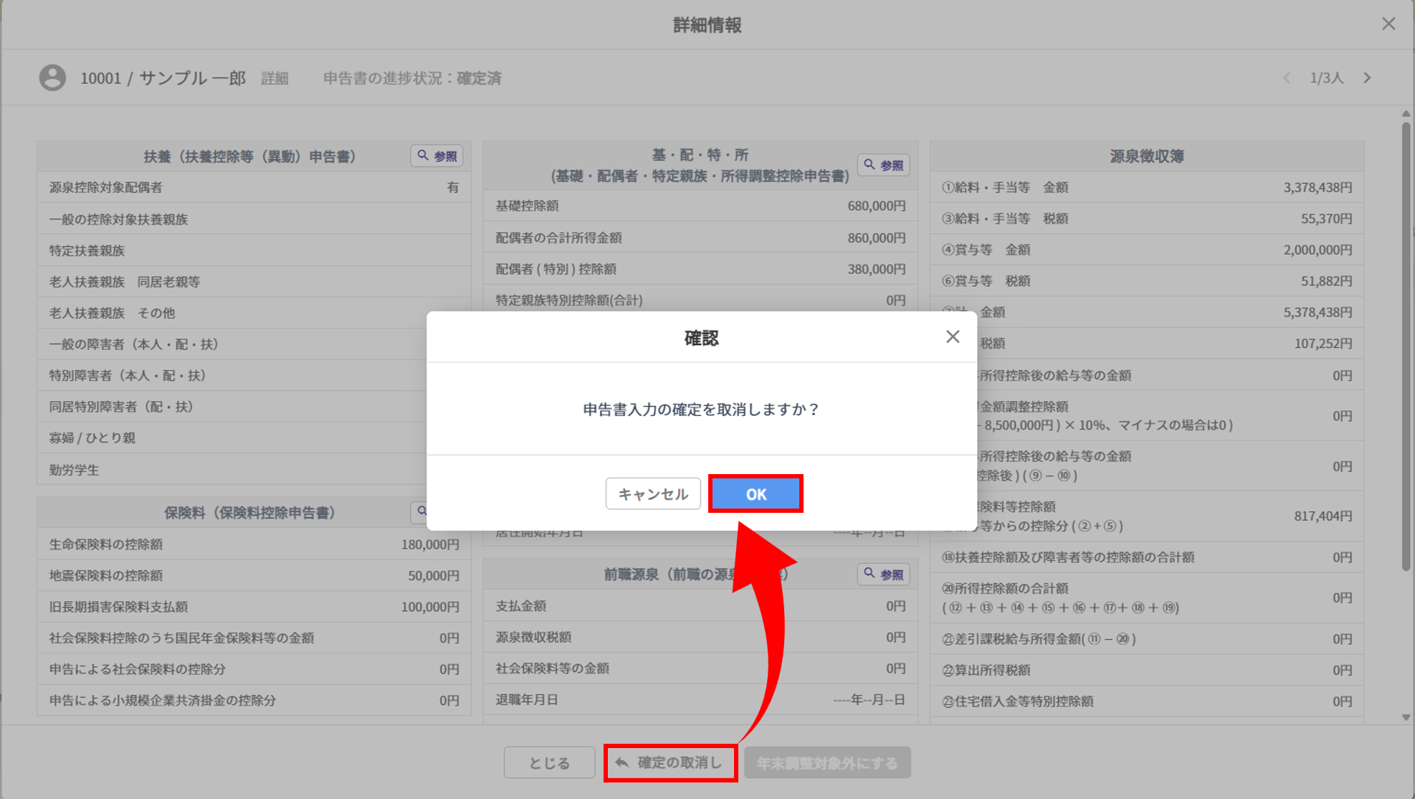Go to previous employee with left chevron

click(1286, 77)
